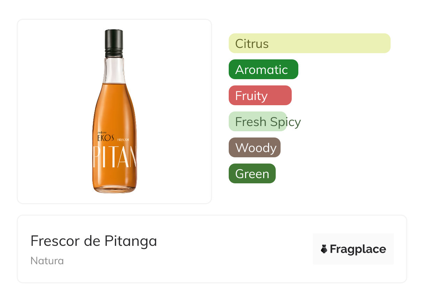Image resolution: width=424 pixels, height=300 pixels.
Task: Click the Green accord bar
Action: tap(252, 174)
